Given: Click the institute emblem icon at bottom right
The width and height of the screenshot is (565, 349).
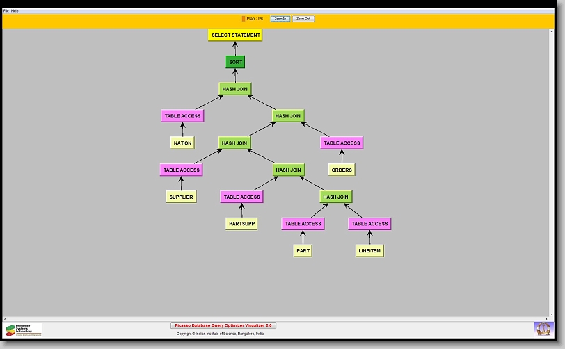Looking at the screenshot, I should [x=542, y=328].
